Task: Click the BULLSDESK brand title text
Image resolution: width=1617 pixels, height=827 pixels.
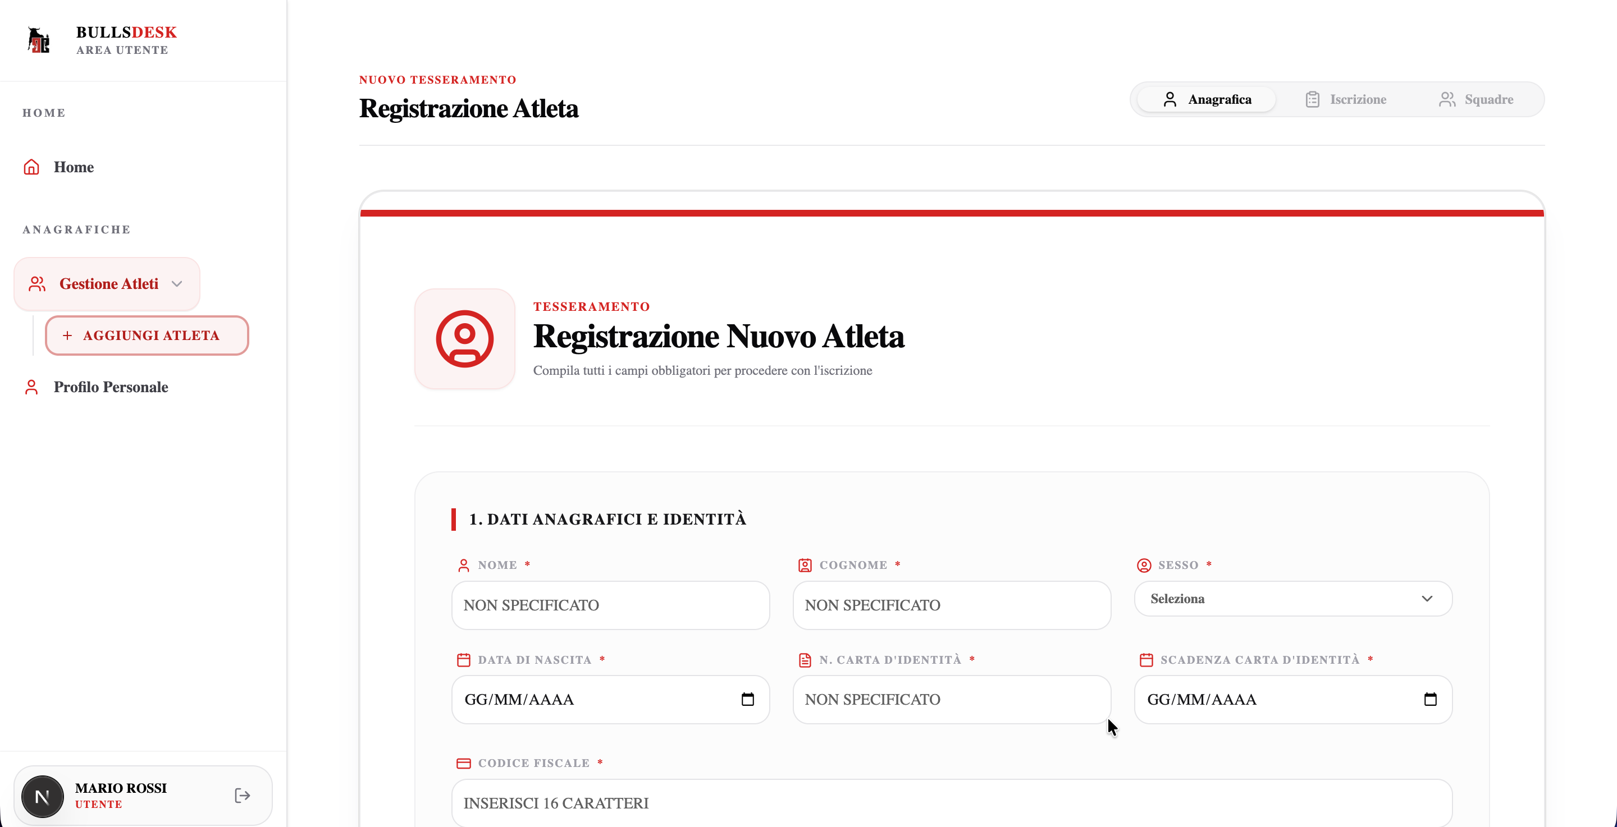Action: click(x=126, y=32)
